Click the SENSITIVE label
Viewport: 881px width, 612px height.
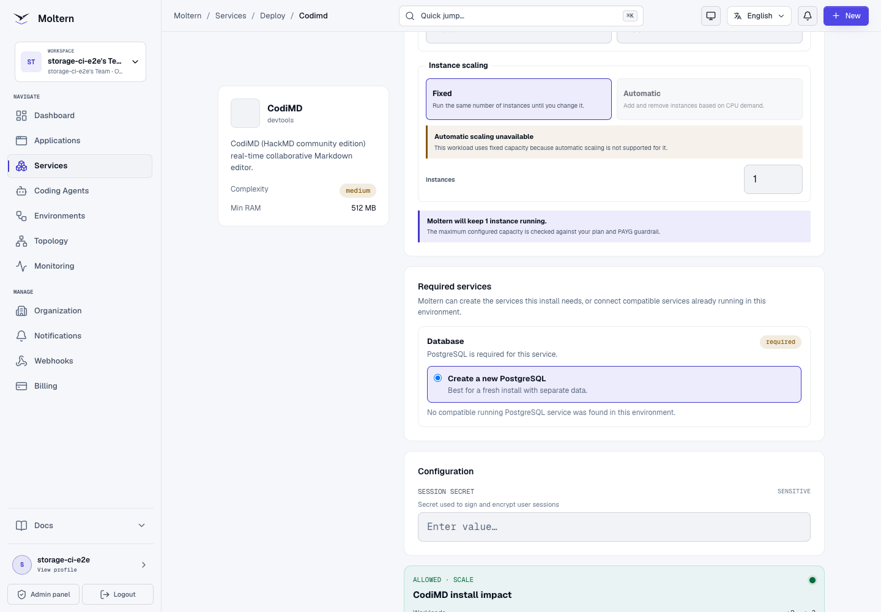coord(794,491)
